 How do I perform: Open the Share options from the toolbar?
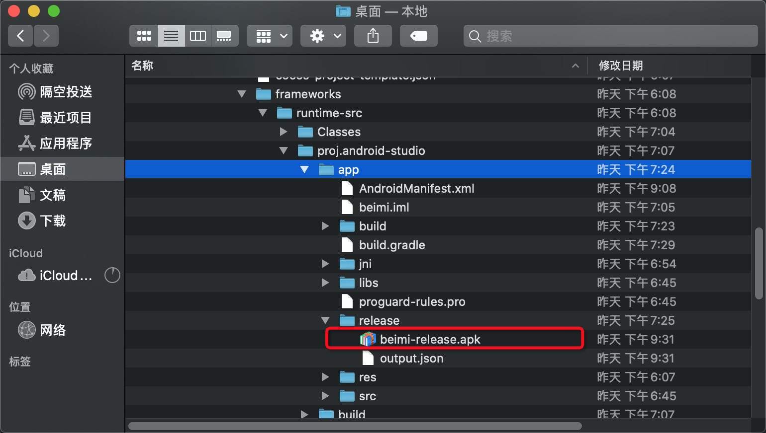(x=373, y=35)
